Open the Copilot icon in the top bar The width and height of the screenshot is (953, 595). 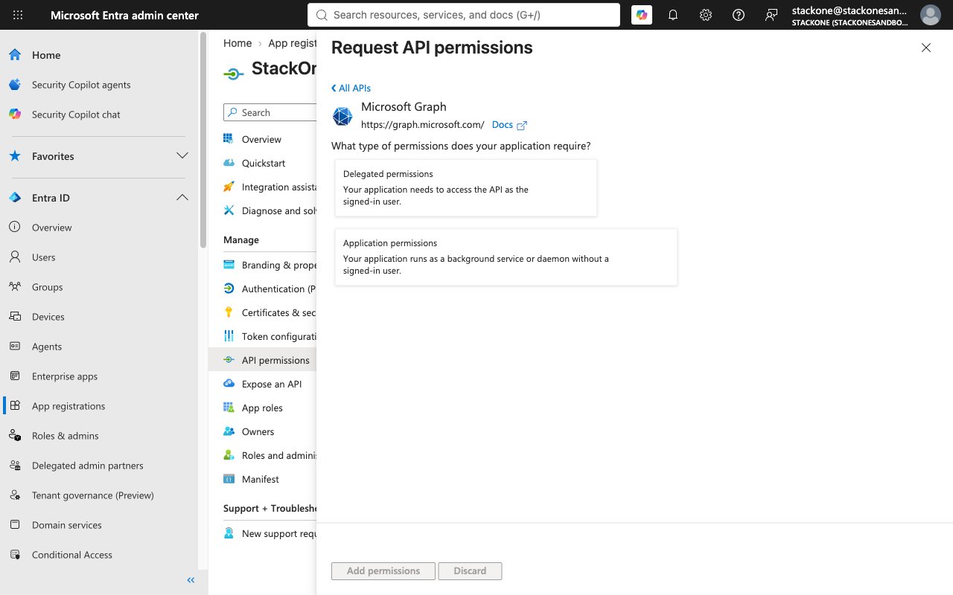tap(641, 15)
